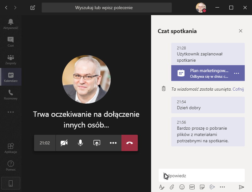Start a new chat with compose icon
This screenshot has width=252, height=192.
click(x=32, y=8)
